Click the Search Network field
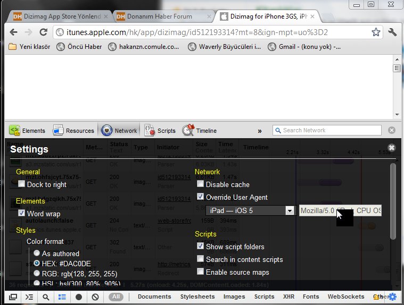Image resolution: width=404 pixels, height=305 pixels. [327, 130]
